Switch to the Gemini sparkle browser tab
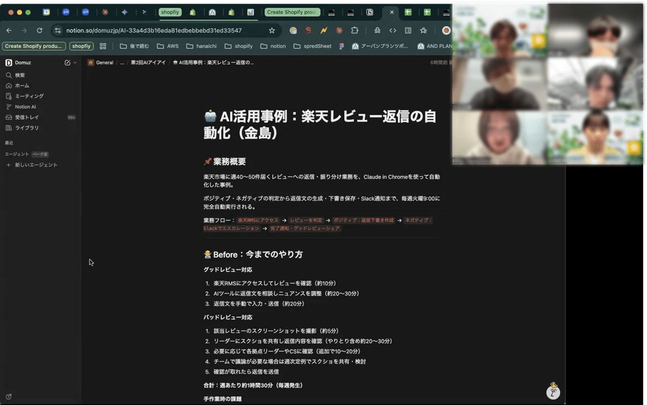Image resolution: width=647 pixels, height=405 pixels. (124, 12)
